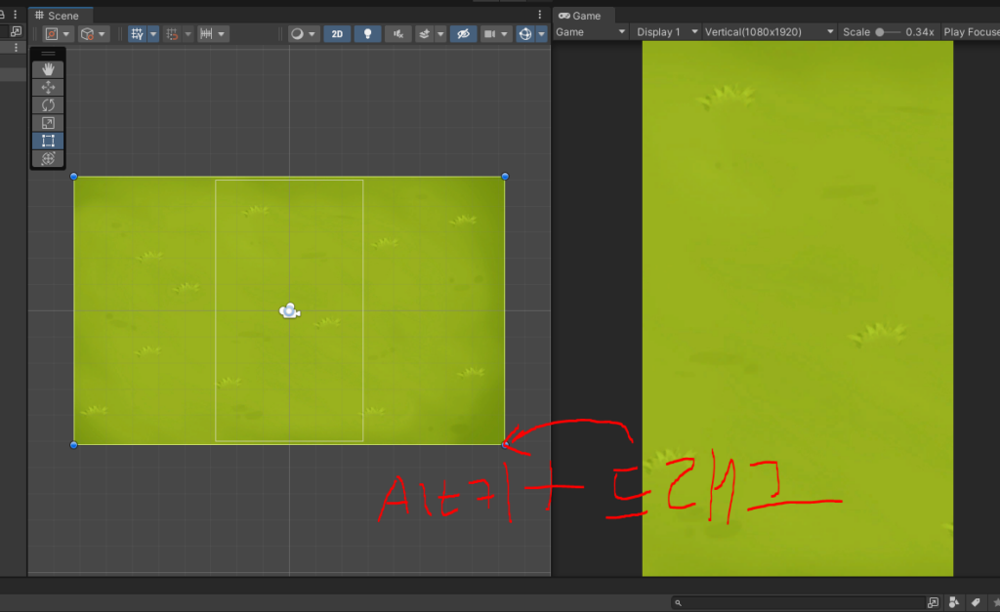Select the Rotate tool
The image size is (1000, 612).
point(48,105)
